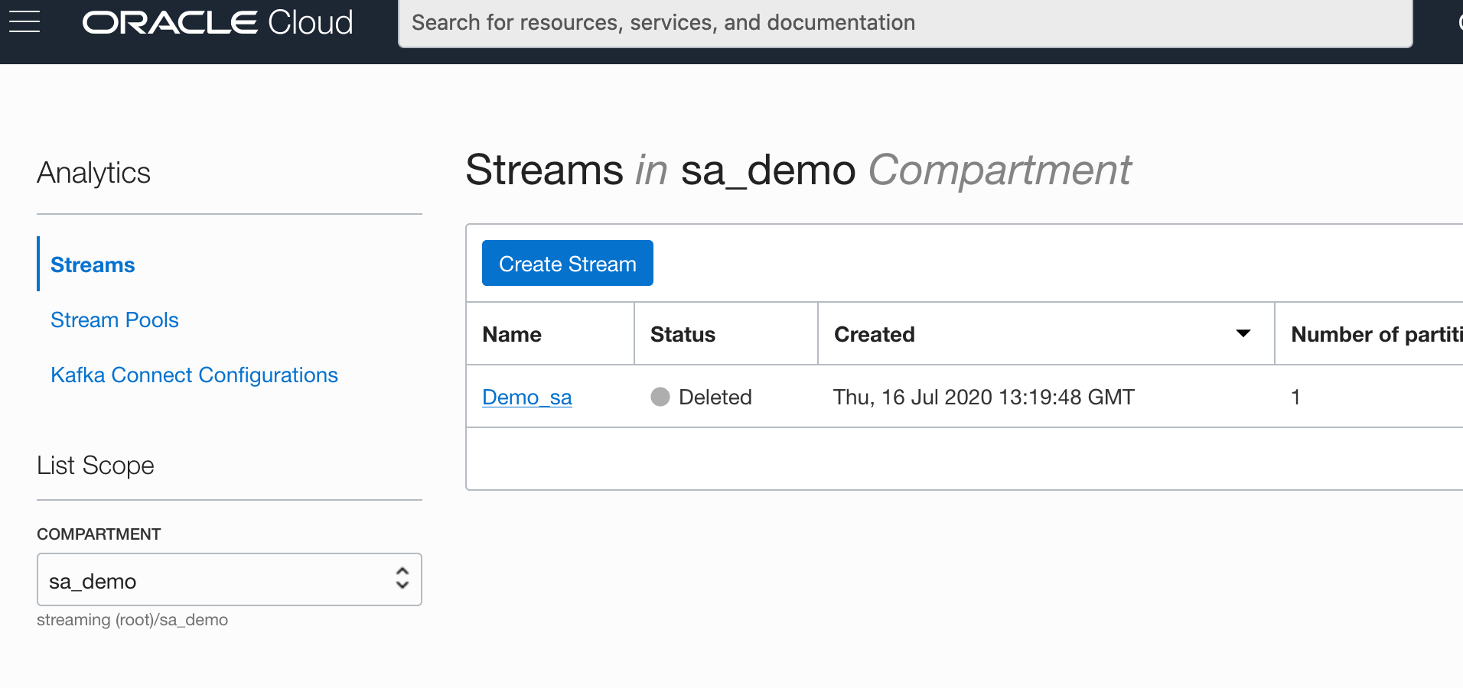Click the Status column header
Viewport: 1463px width, 688px height.
coord(683,334)
